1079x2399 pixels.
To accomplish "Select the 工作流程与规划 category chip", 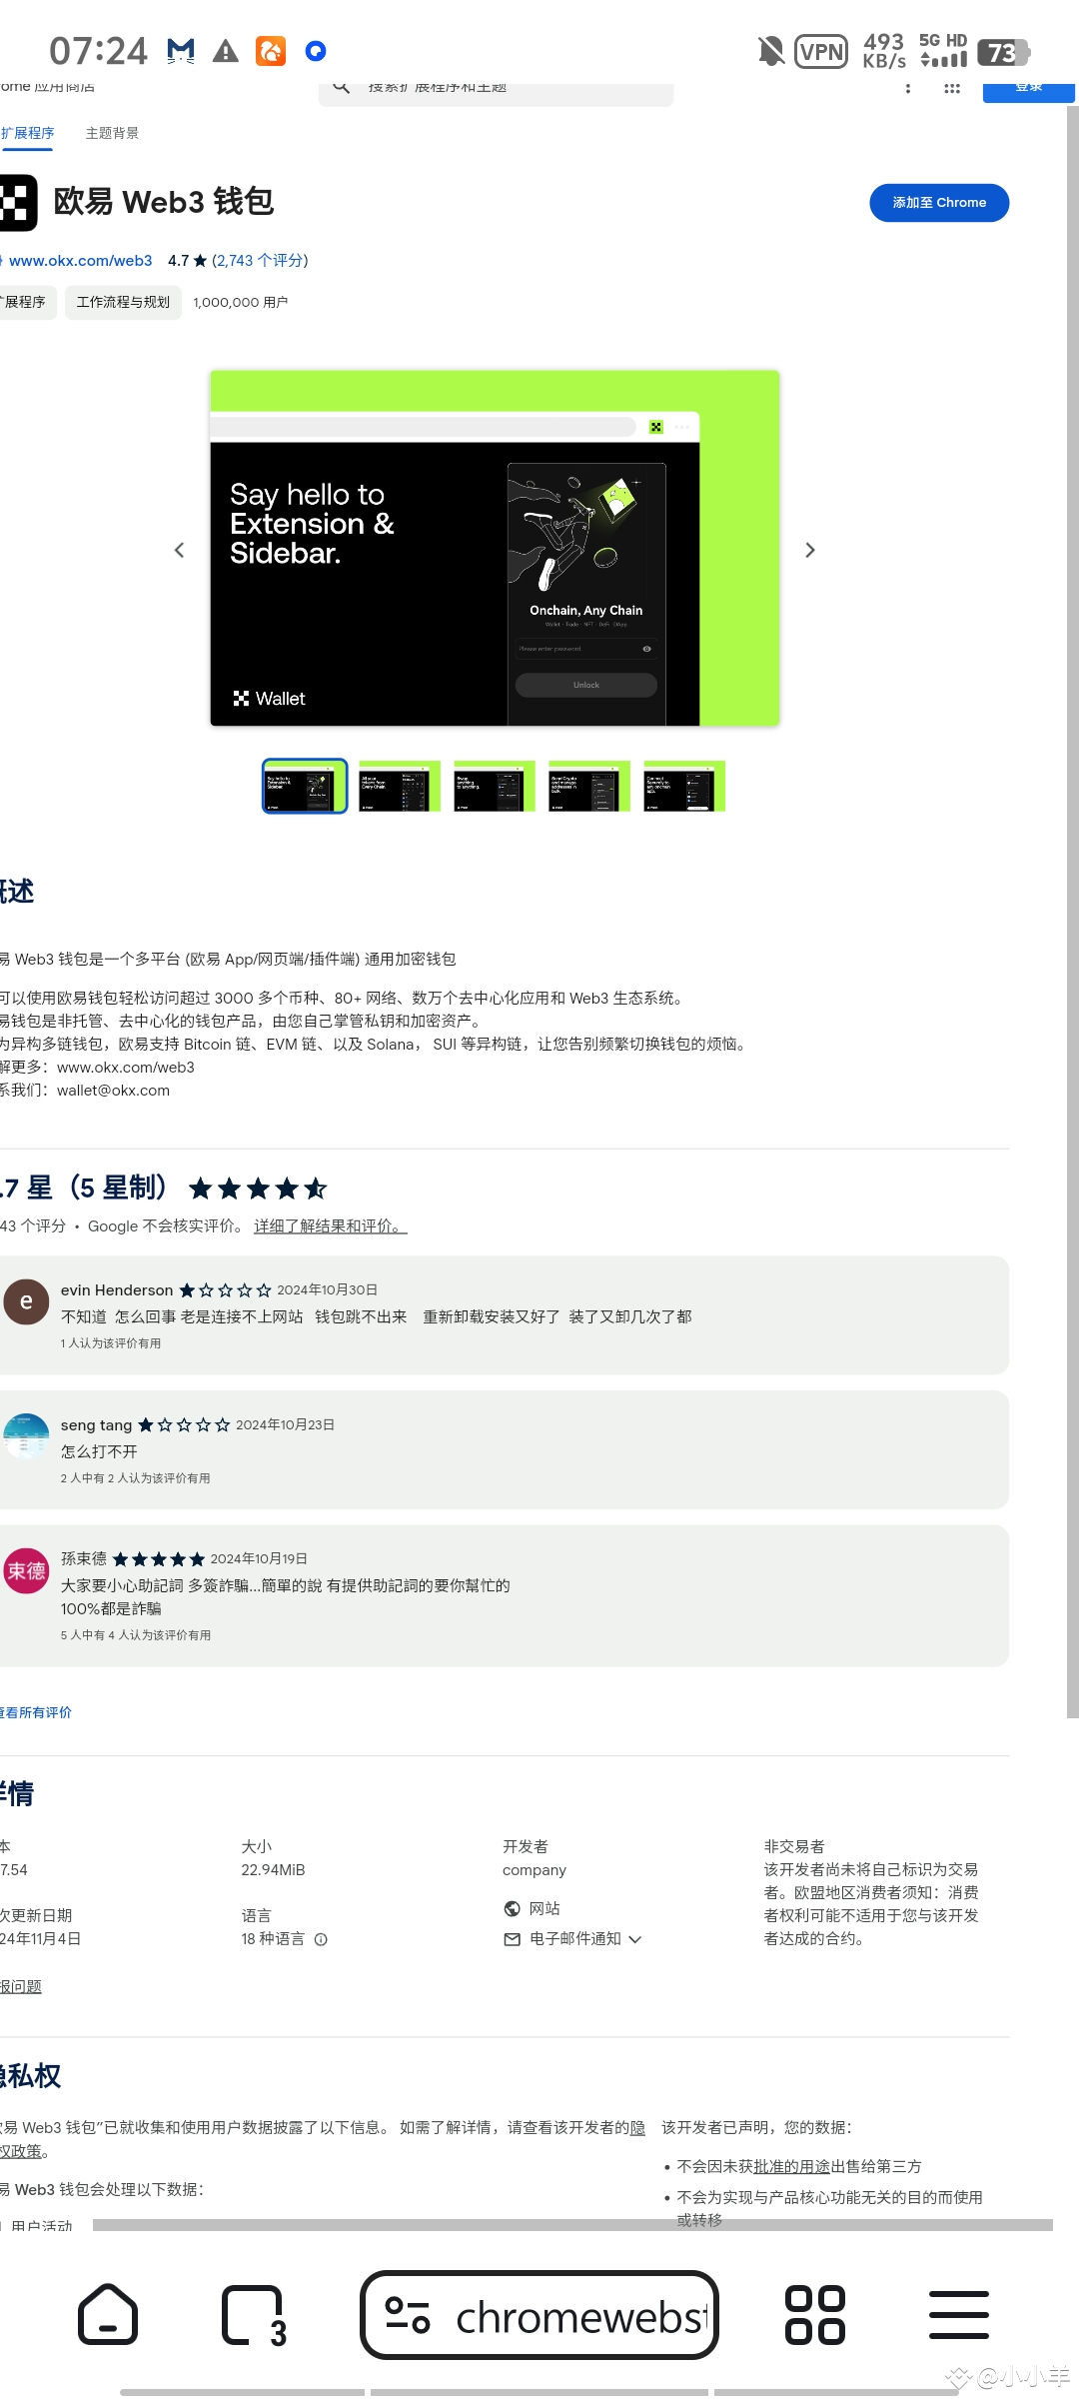I will coord(123,302).
